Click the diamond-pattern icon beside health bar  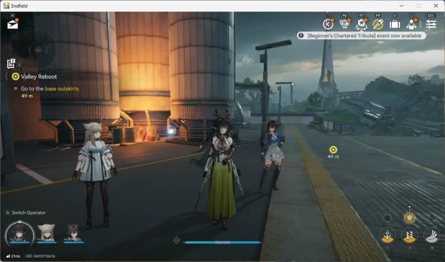(177, 240)
